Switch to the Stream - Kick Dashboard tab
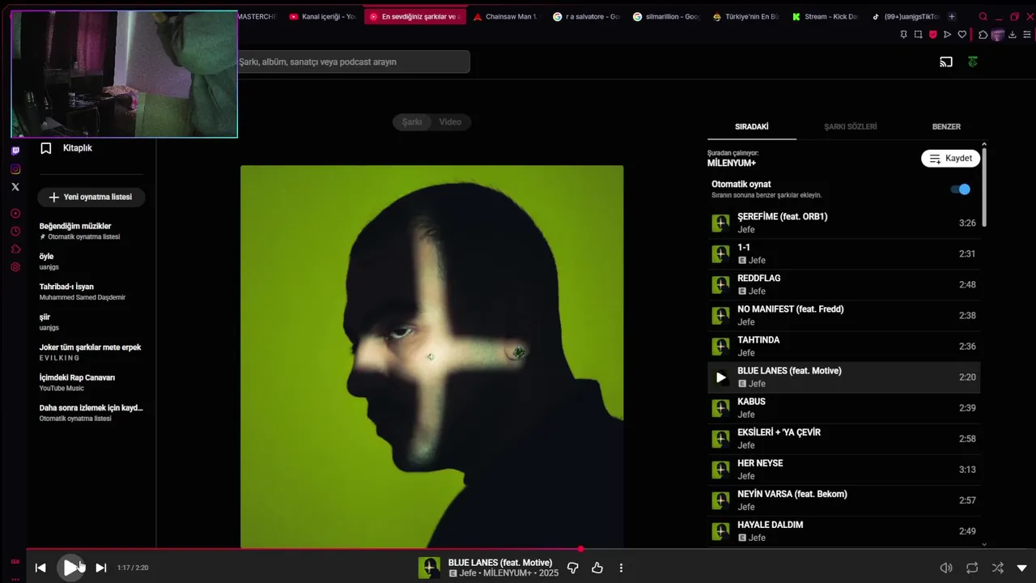Viewport: 1036px width, 583px height. 824,16
